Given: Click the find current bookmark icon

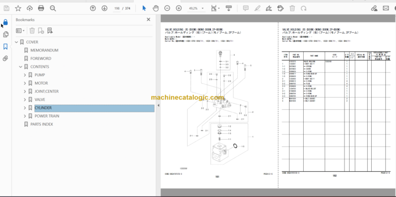Looking at the screenshot, I should coord(50,30).
